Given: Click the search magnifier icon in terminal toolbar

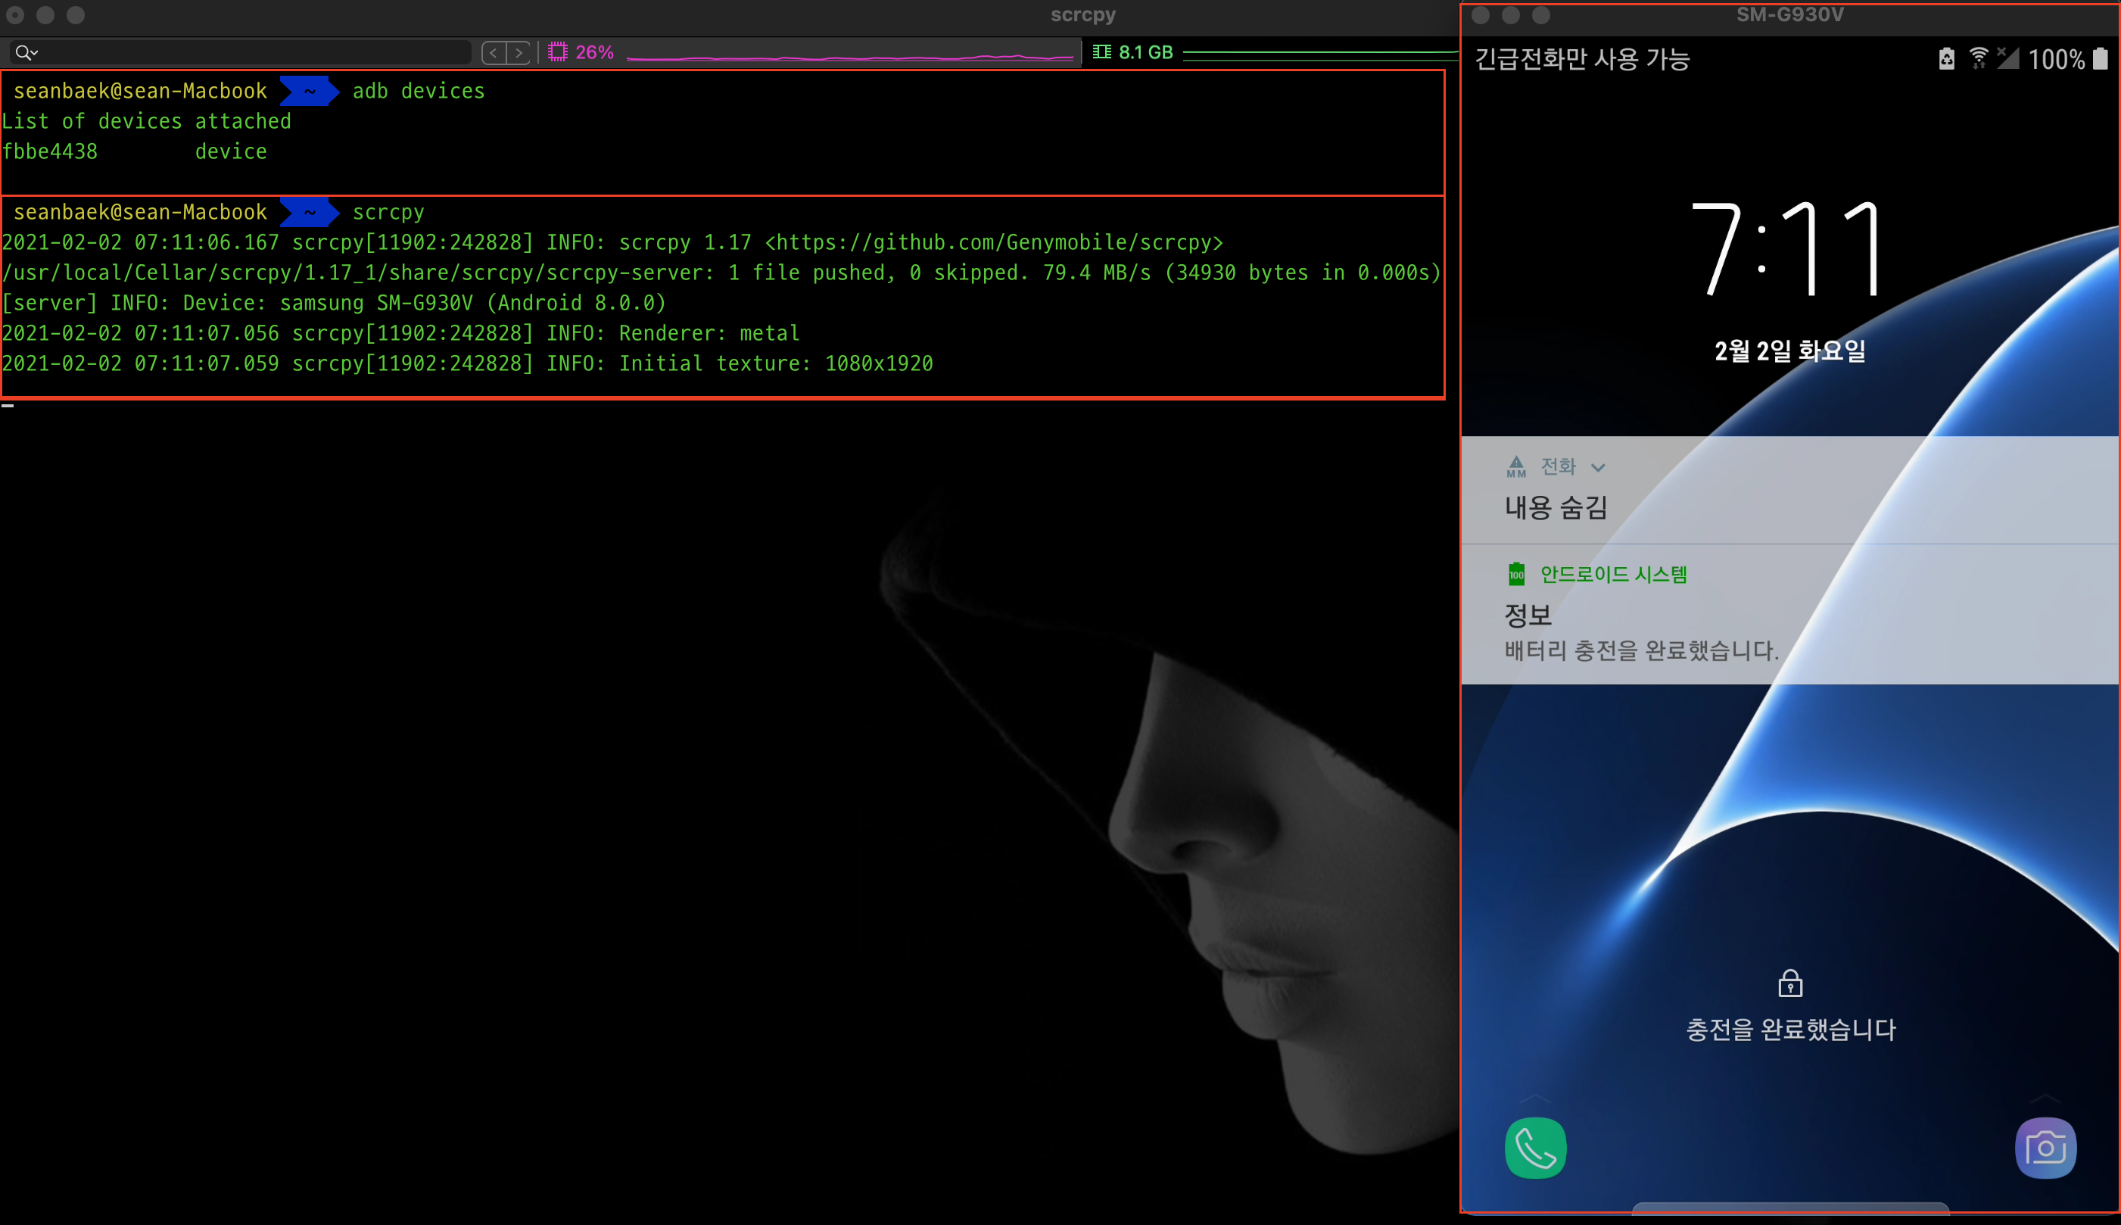Looking at the screenshot, I should (x=23, y=52).
